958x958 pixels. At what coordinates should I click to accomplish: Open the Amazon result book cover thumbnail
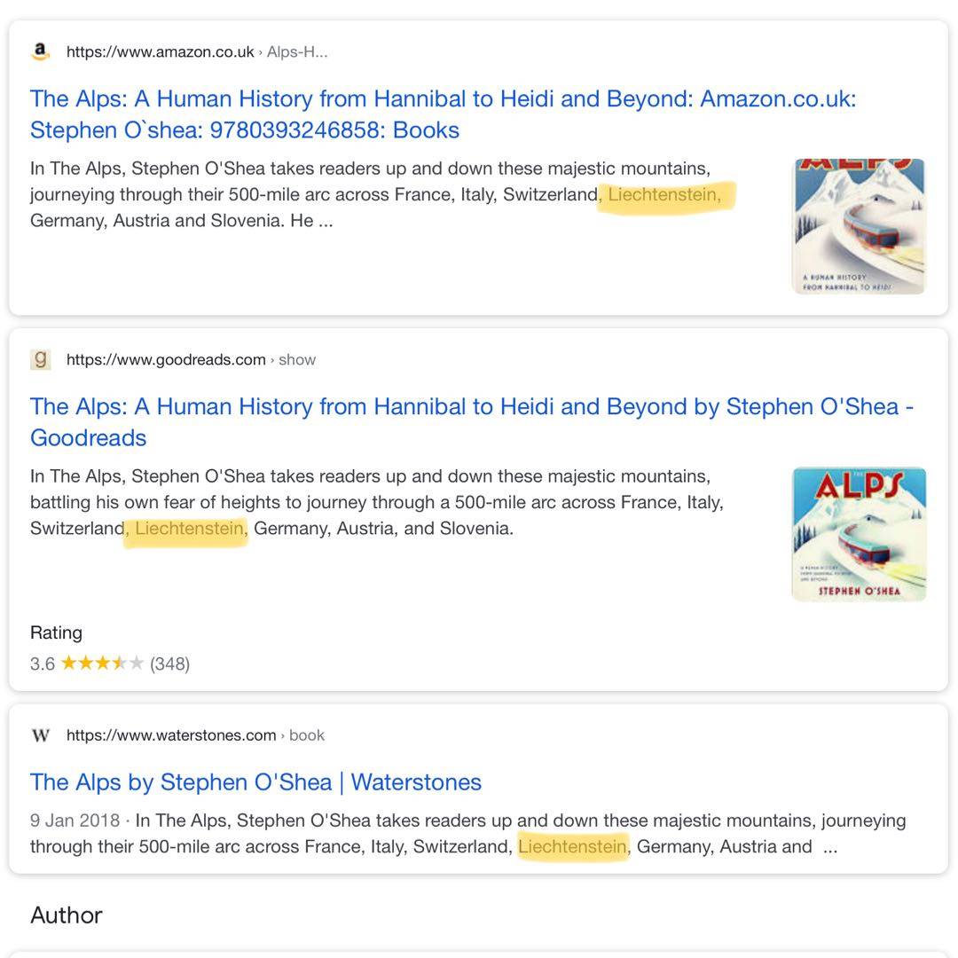tap(858, 225)
